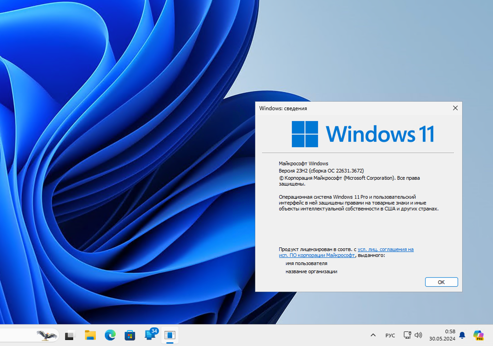Open the volume control in the tray
Screen dimensions: 493x346
[x=418, y=335]
